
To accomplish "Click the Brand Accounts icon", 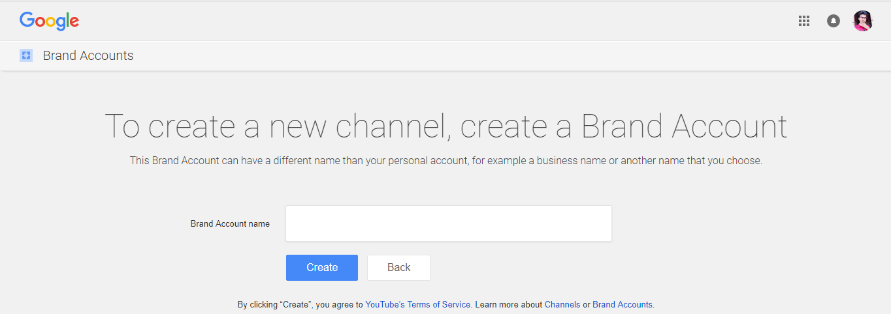I will pyautogui.click(x=26, y=55).
